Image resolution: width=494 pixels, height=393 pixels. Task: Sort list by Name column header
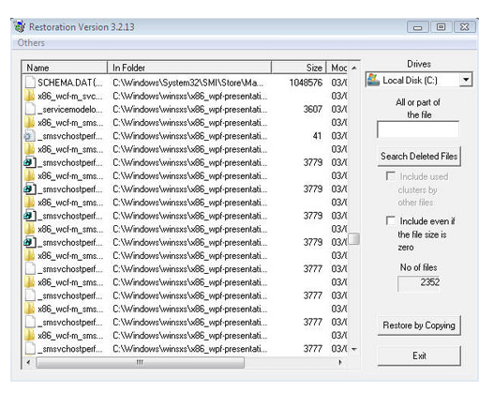point(65,68)
